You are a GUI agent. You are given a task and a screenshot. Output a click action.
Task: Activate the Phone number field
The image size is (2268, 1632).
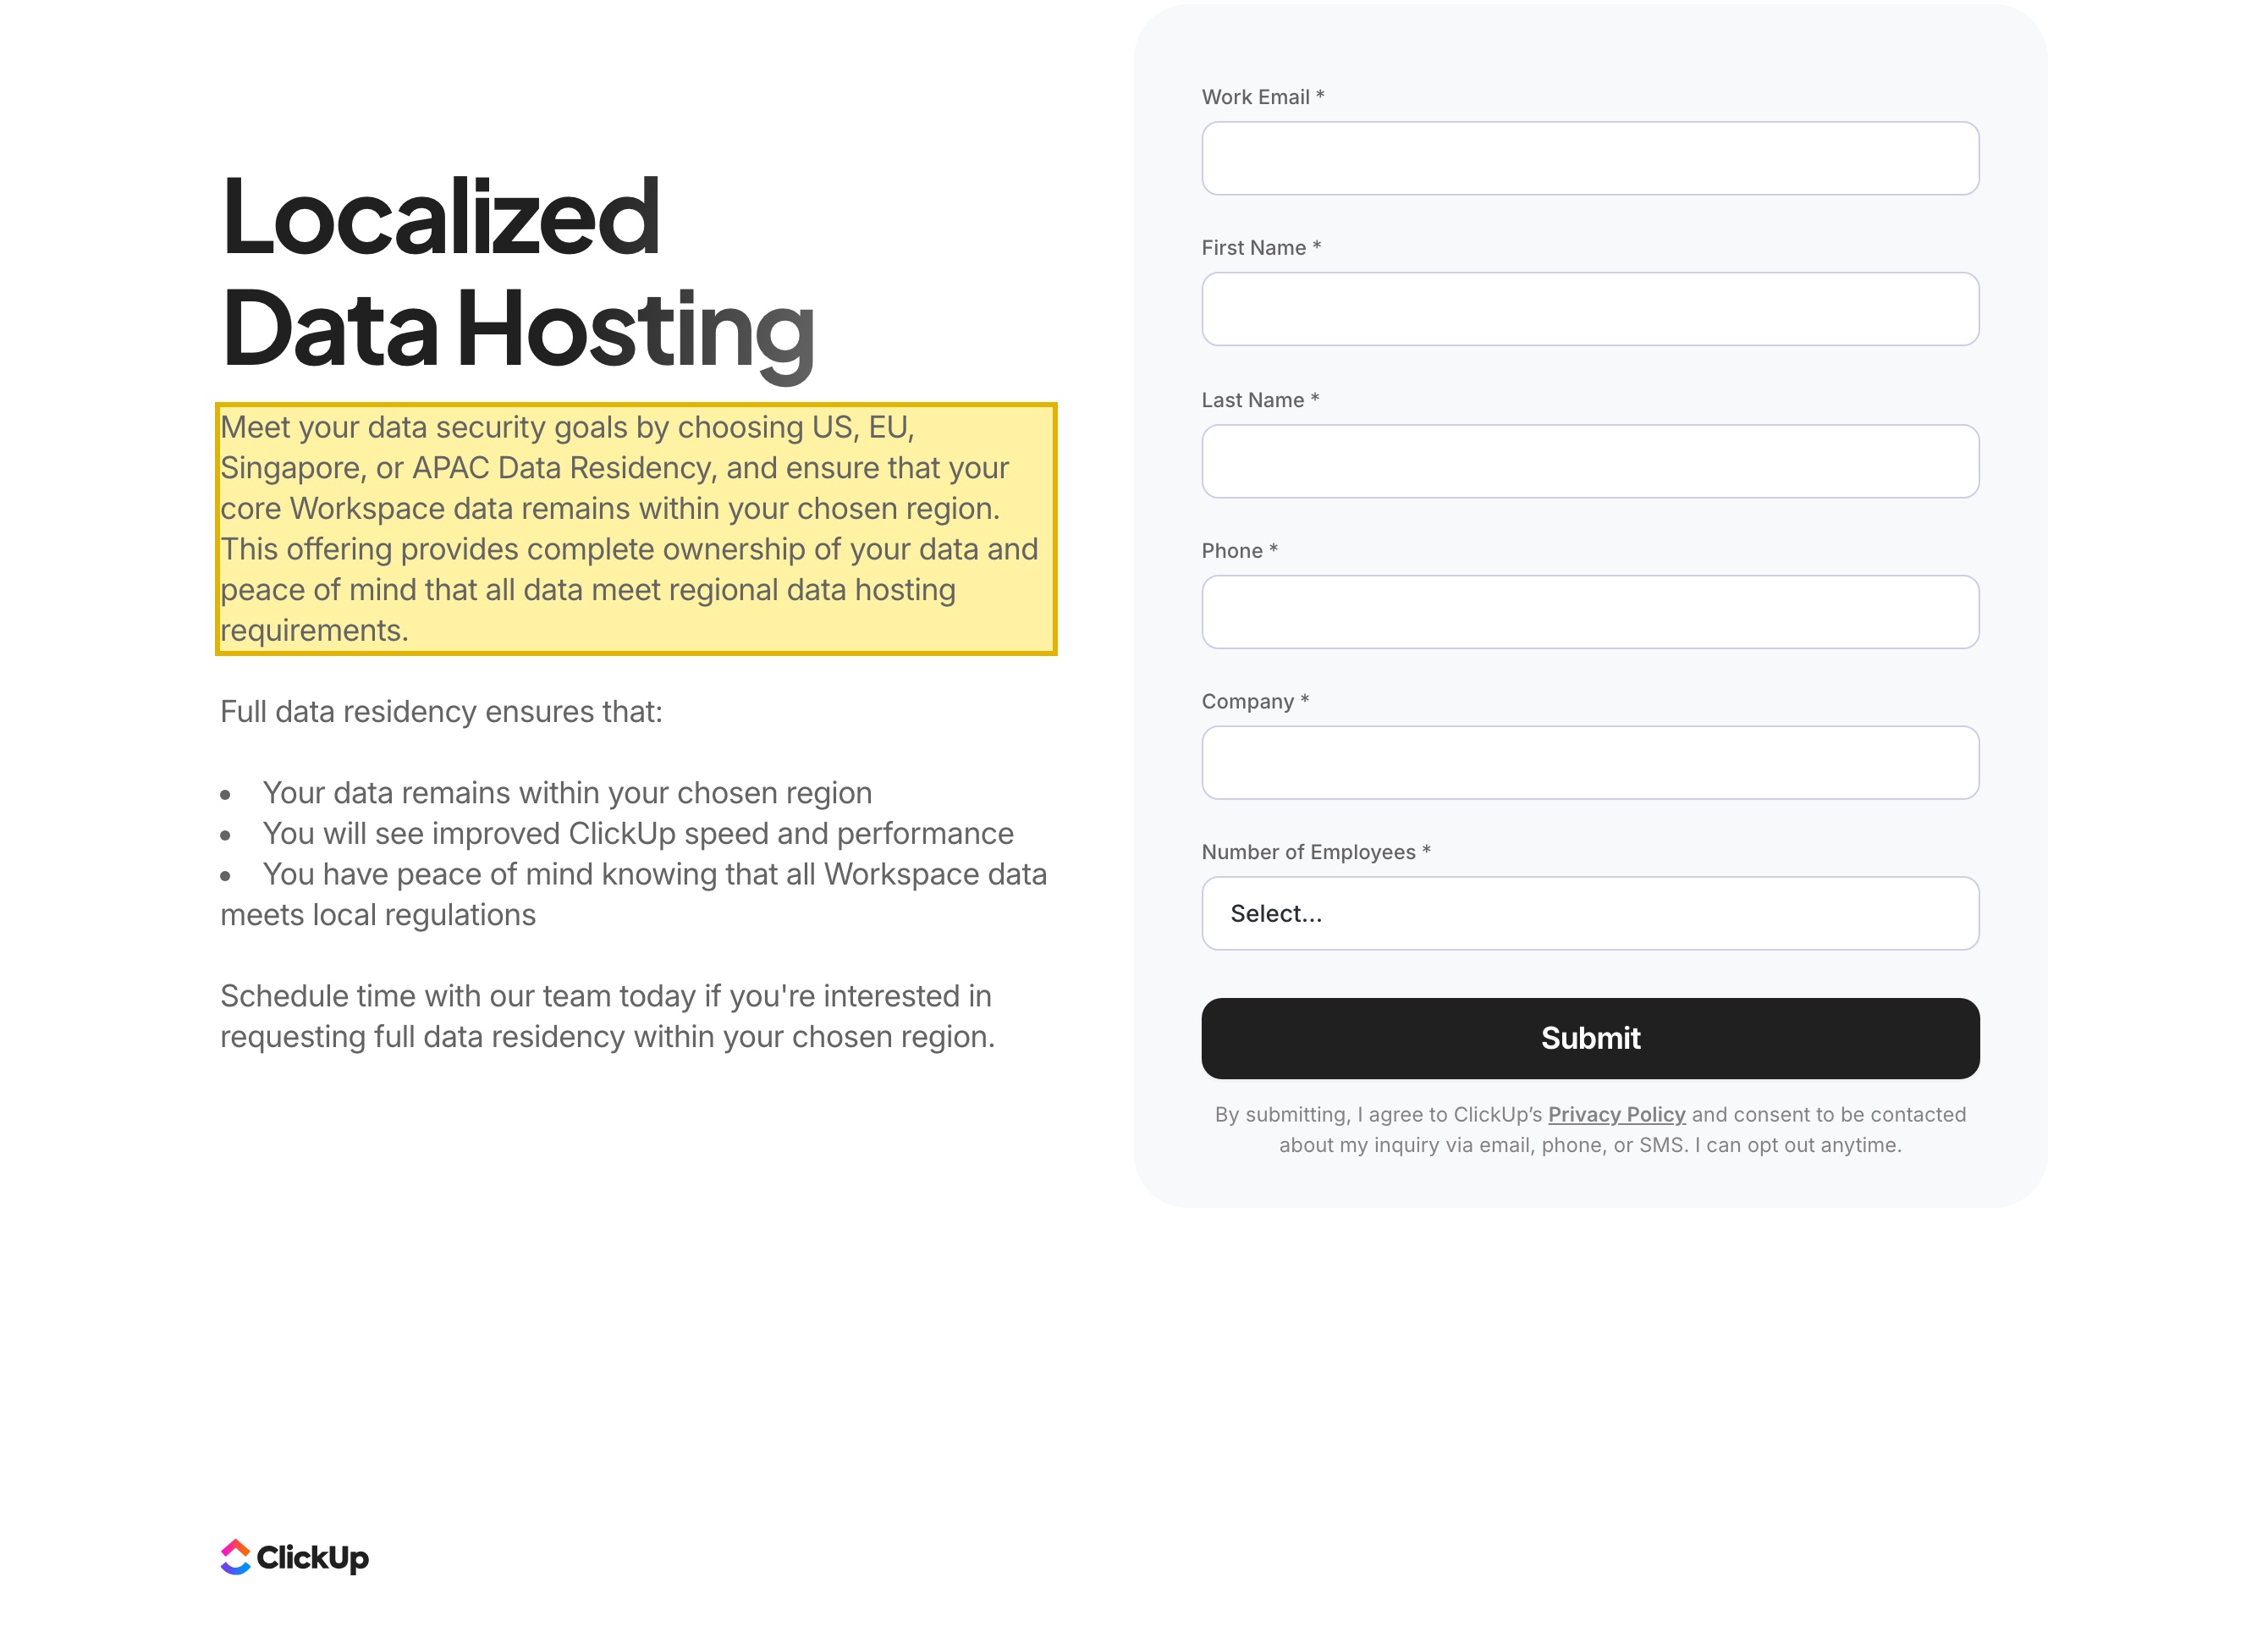(x=1590, y=612)
